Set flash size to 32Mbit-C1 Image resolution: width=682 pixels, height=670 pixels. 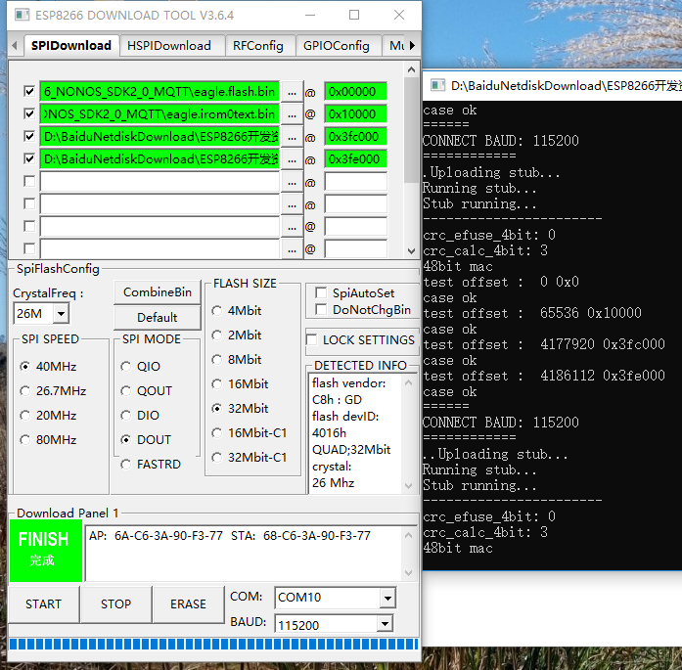pos(216,458)
